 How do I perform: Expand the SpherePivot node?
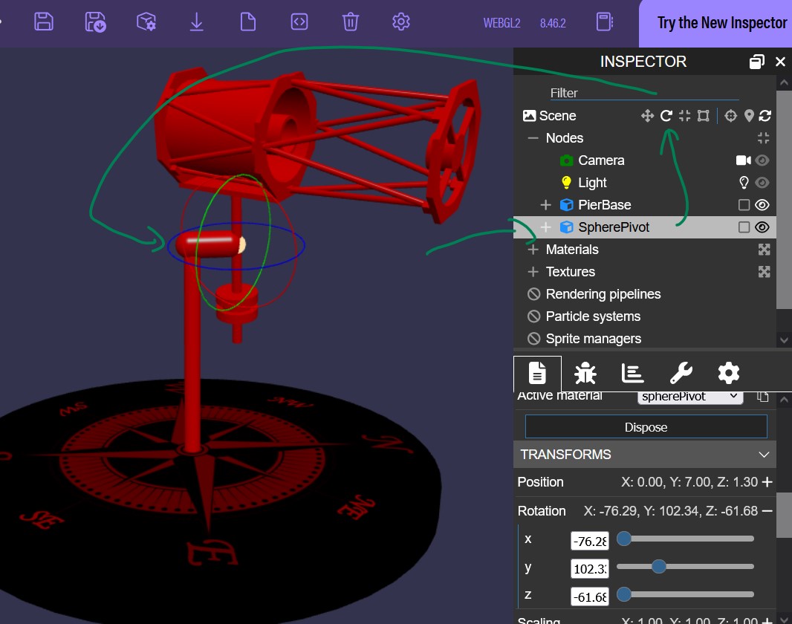pos(545,227)
